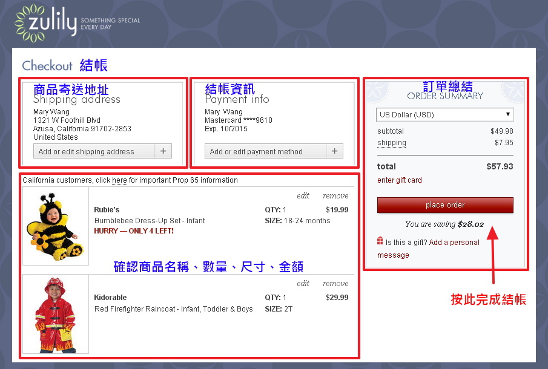The image size is (548, 369).
Task: Click the 1321 W Foothill Blvd address line
Action: pos(67,120)
